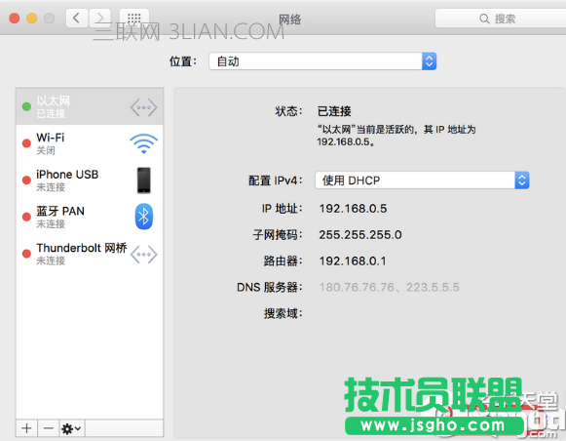Click the Ethernet arrows icon
The height and width of the screenshot is (441, 566).
pyautogui.click(x=143, y=107)
